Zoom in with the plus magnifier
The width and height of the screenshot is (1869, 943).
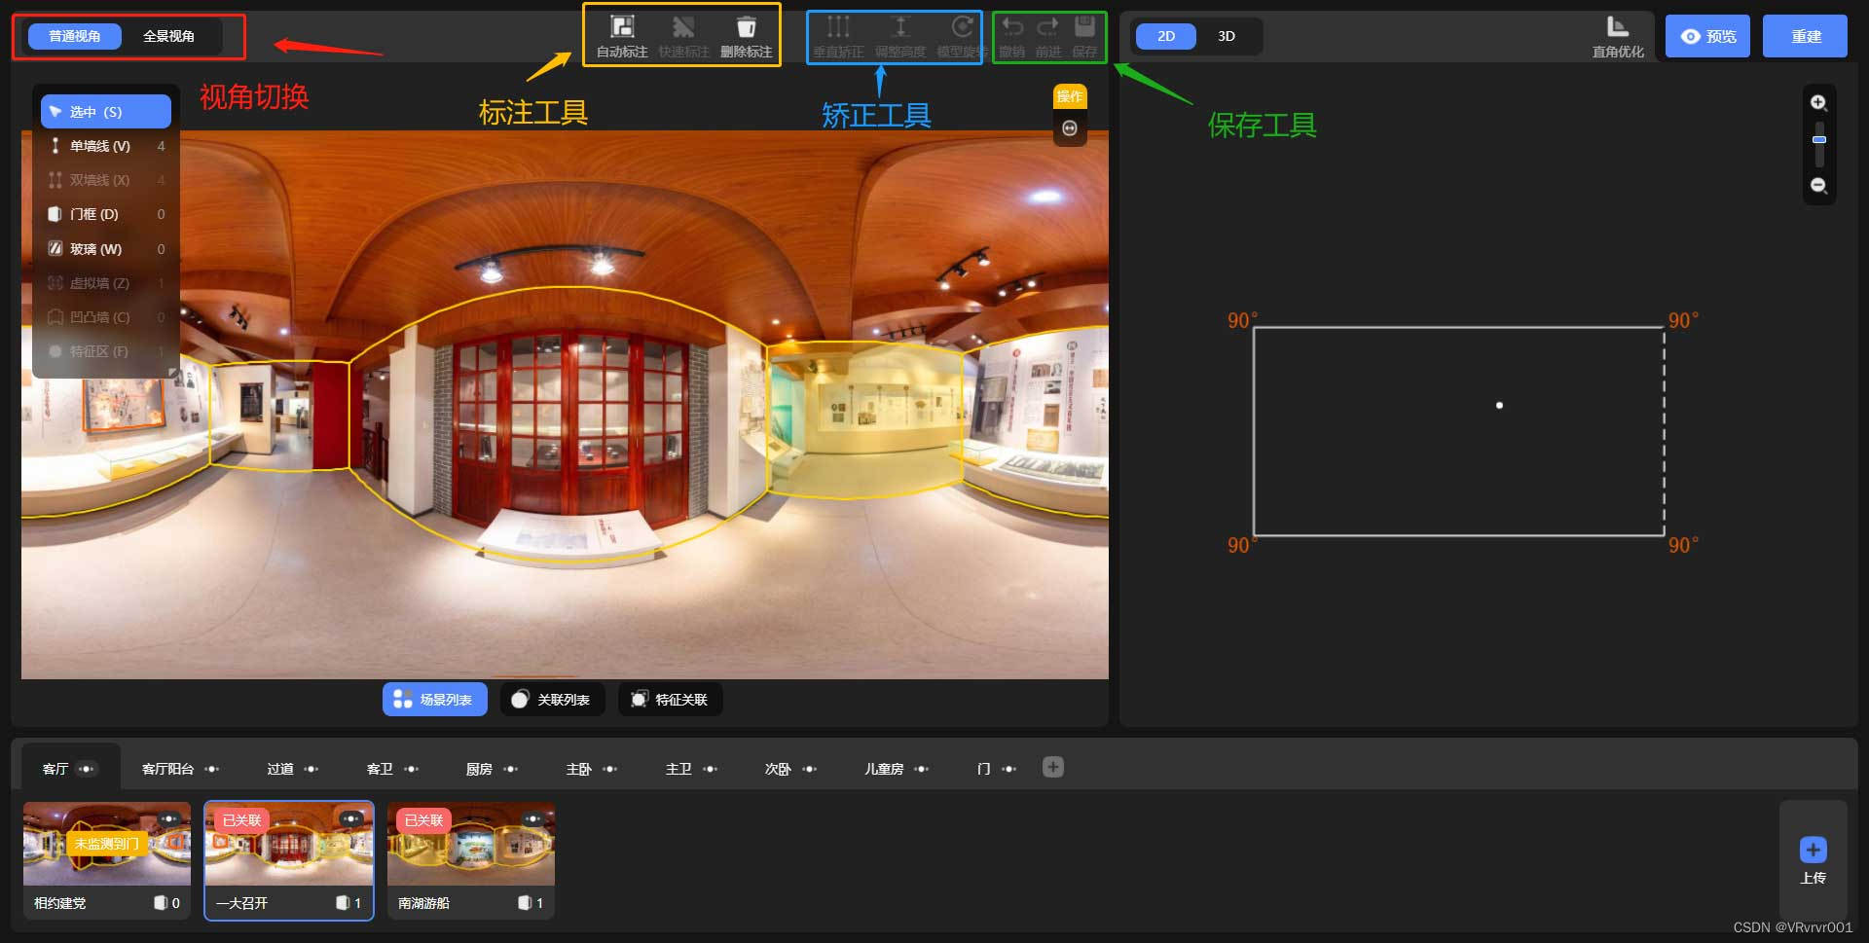(1818, 103)
